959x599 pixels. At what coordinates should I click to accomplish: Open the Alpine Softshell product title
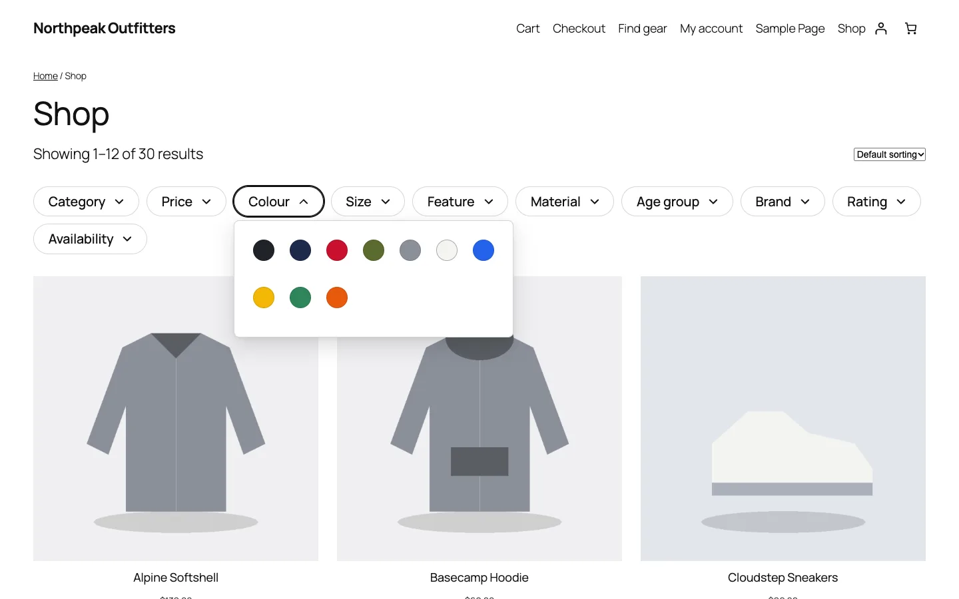(x=176, y=578)
